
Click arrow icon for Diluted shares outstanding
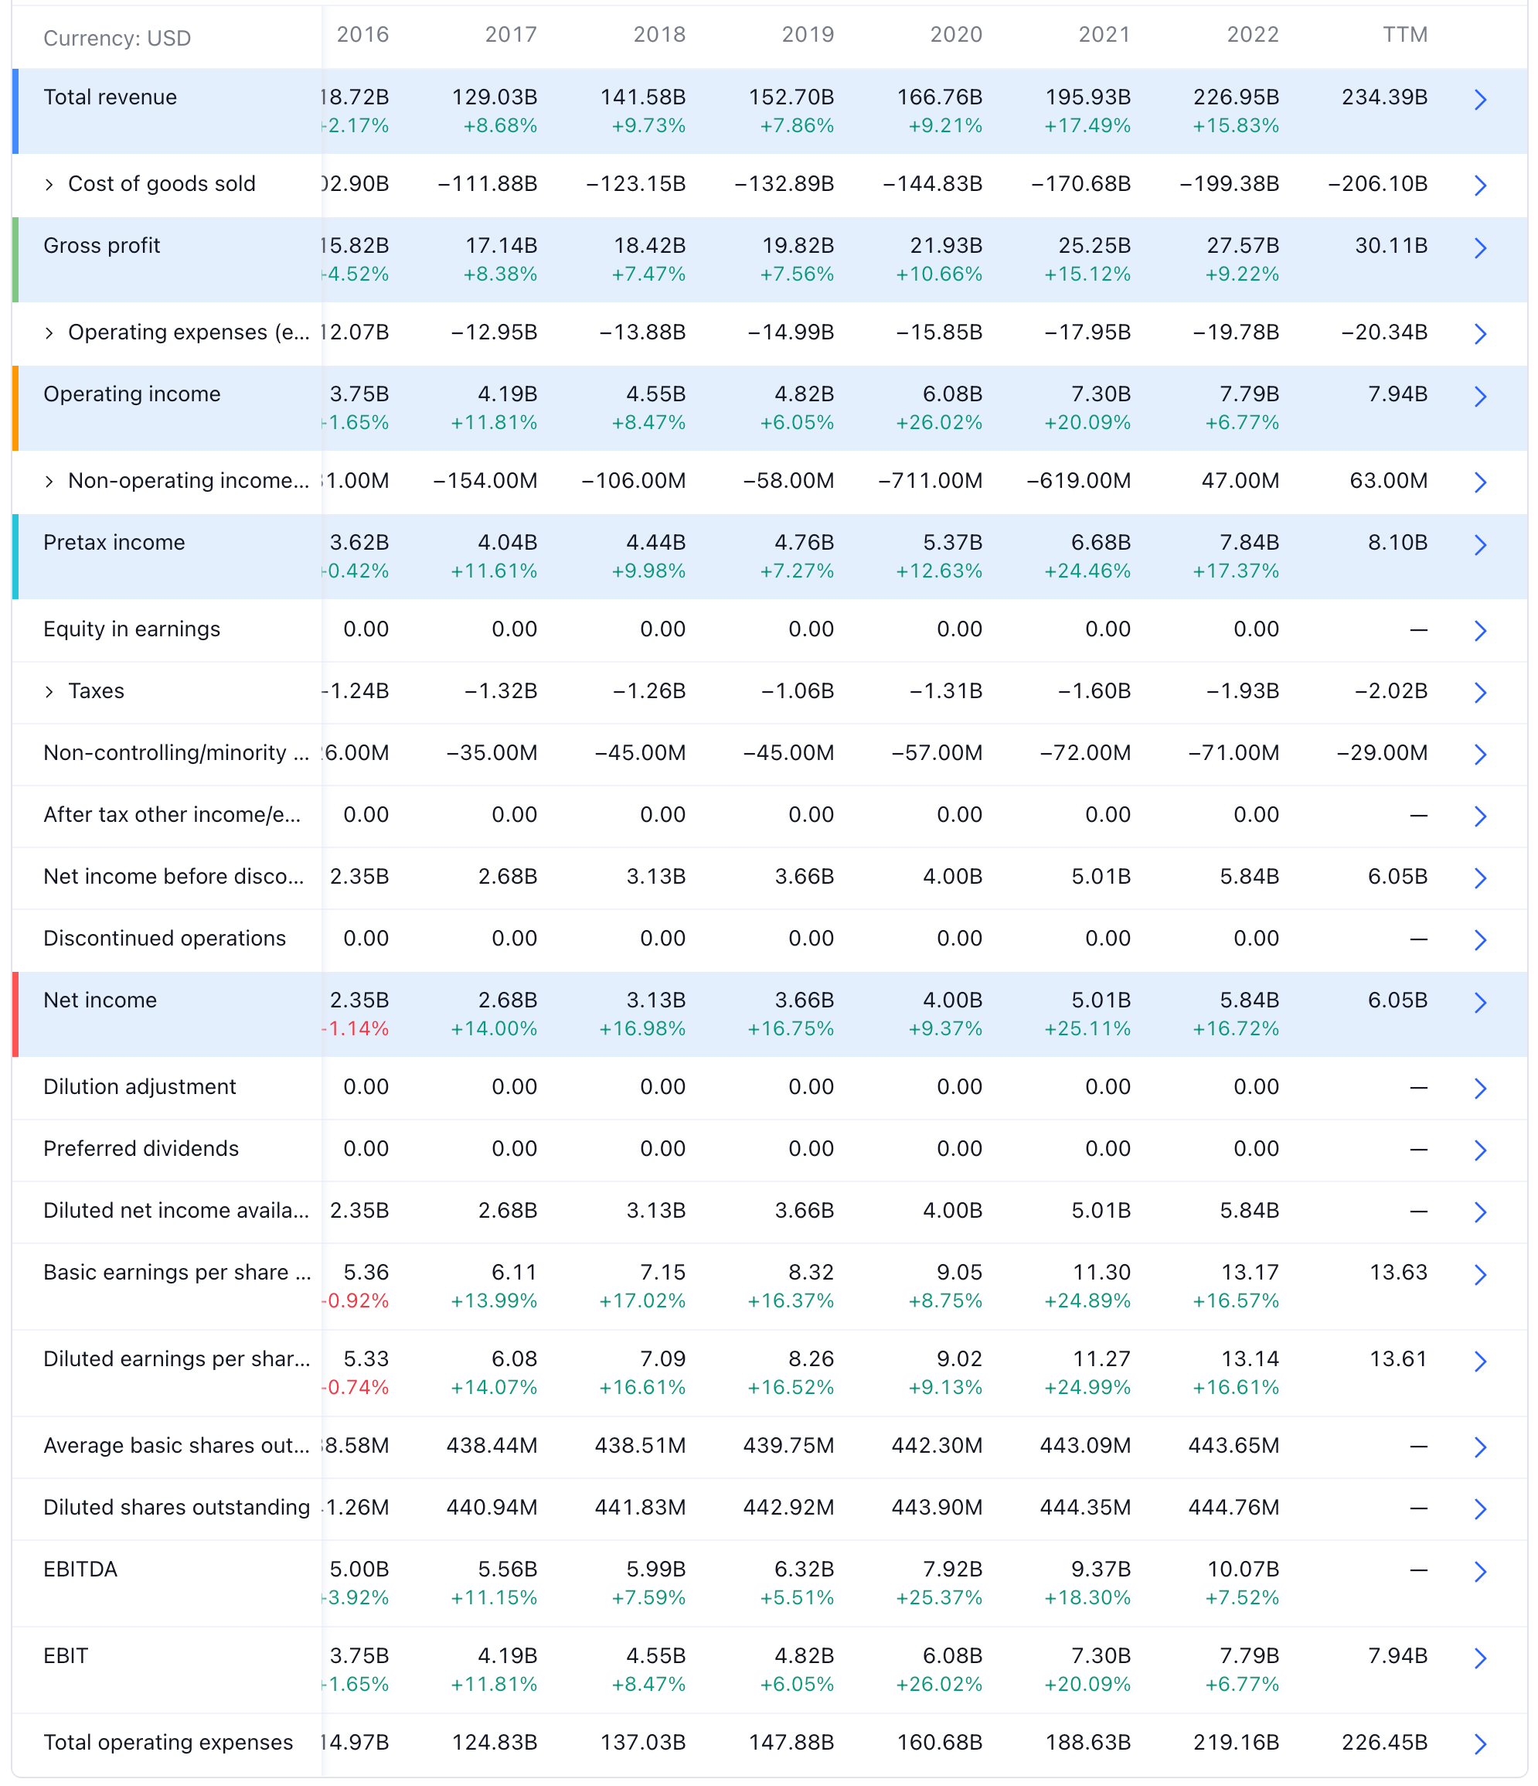tap(1479, 1508)
